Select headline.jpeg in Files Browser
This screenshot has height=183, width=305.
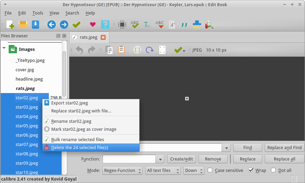tap(29, 79)
